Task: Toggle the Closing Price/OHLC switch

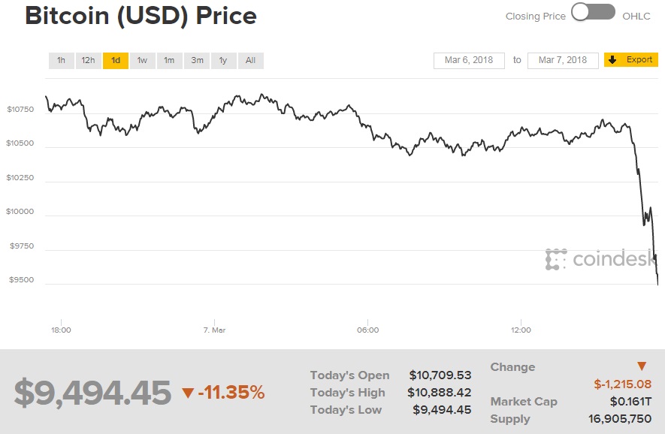Action: tap(593, 13)
